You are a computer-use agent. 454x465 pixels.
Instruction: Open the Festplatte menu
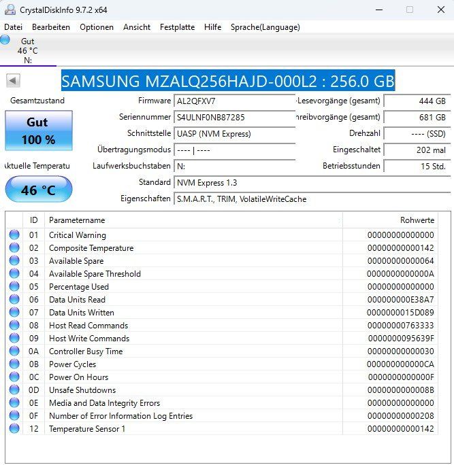177,27
